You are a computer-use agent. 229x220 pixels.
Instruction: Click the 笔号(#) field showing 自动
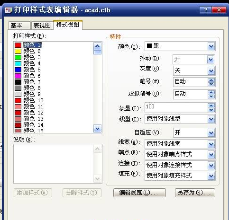(x=190, y=82)
